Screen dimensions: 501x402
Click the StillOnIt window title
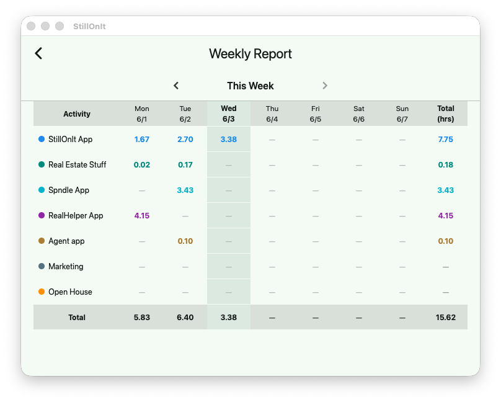point(89,26)
